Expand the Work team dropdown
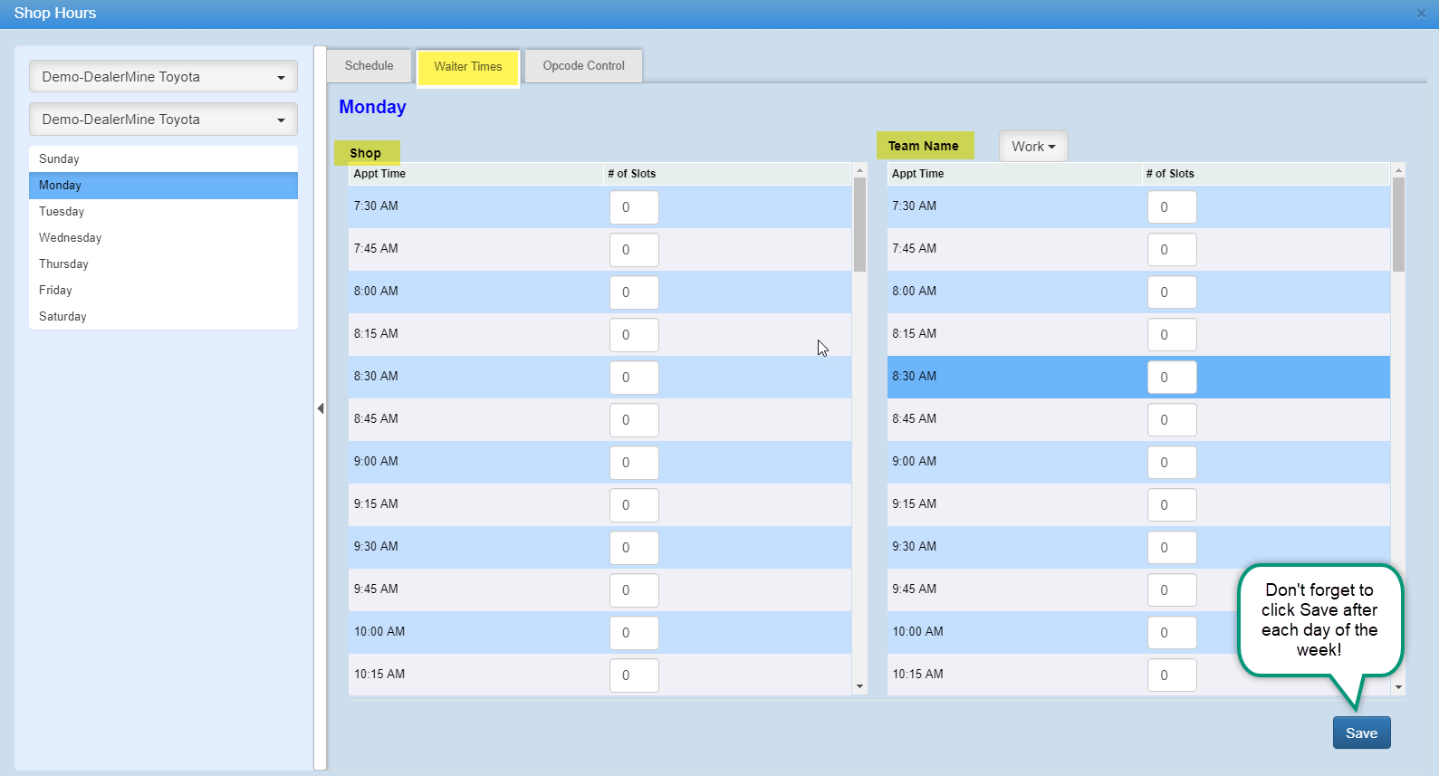This screenshot has height=776, width=1439. 1033,147
